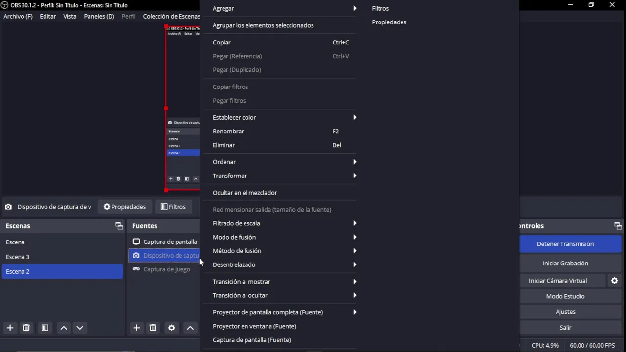This screenshot has width=626, height=352.
Task: Click the remove scene trash icon
Action: [x=26, y=328]
